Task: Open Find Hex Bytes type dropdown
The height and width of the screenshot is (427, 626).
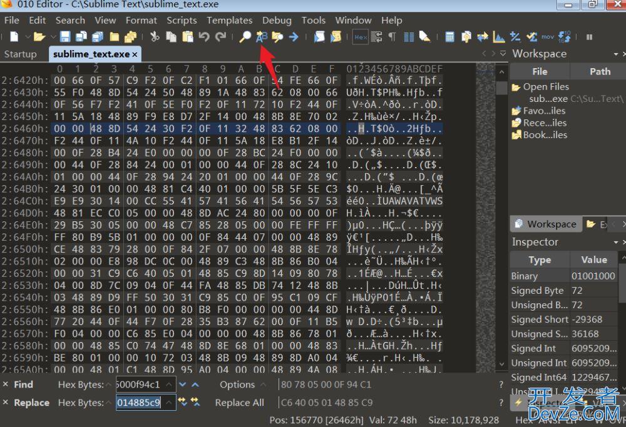Action: (x=110, y=384)
